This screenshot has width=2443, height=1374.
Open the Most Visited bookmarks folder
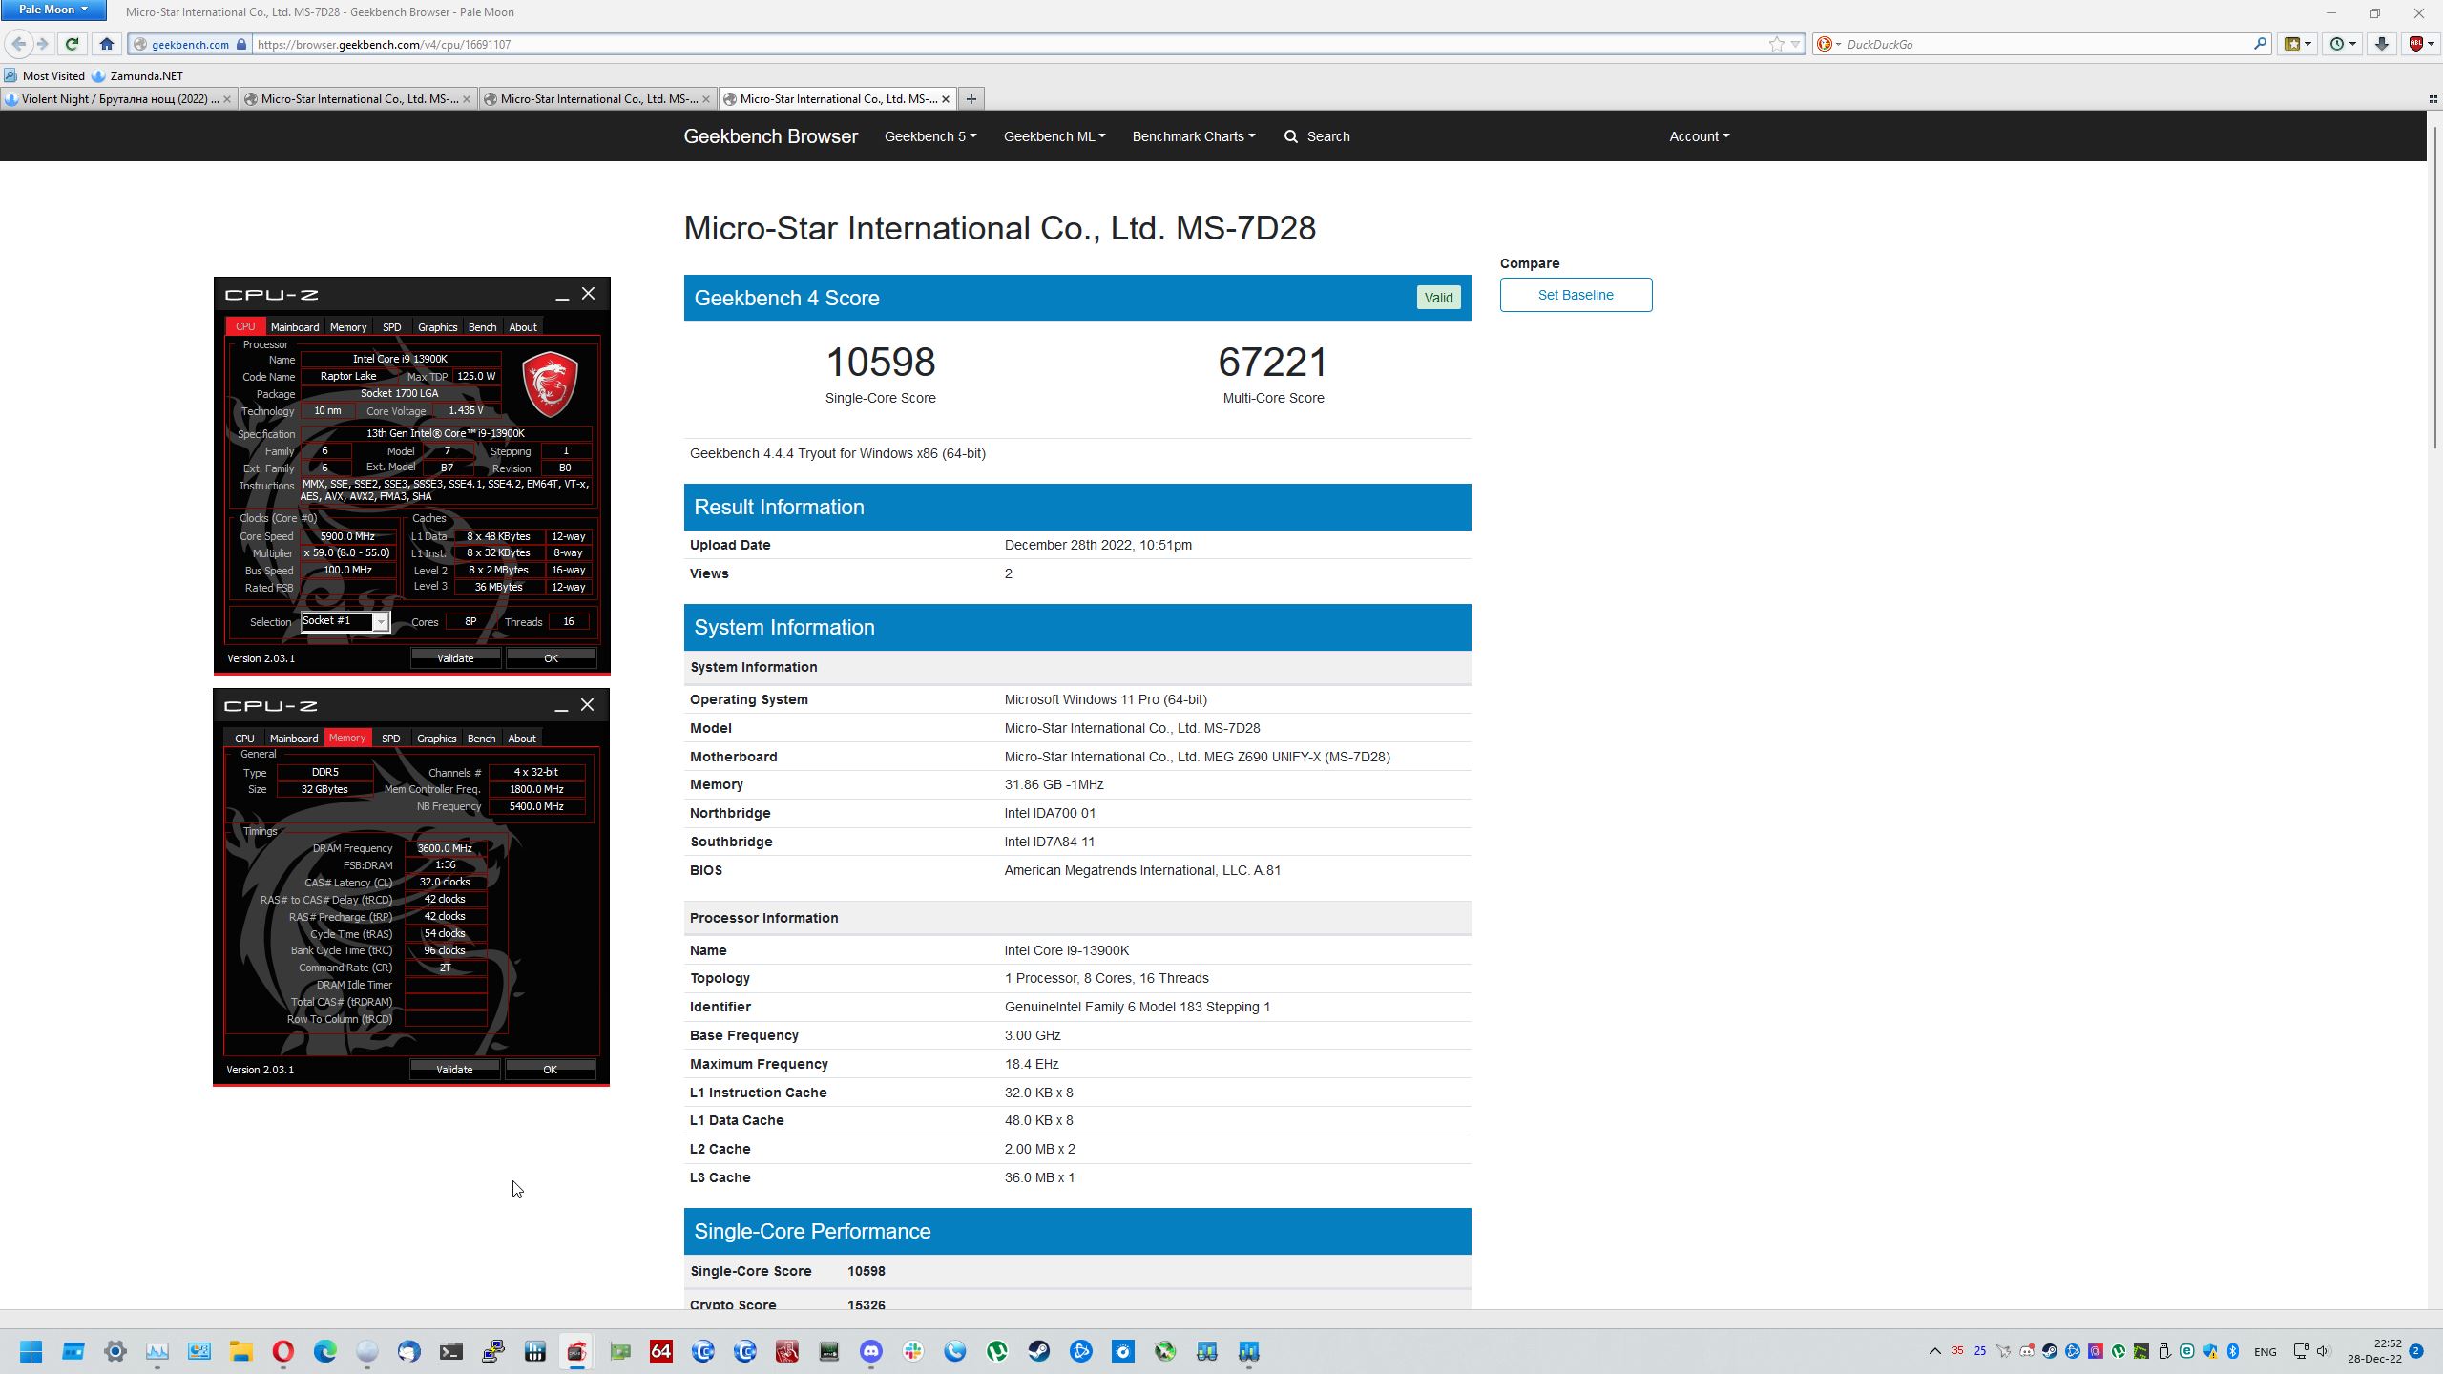[x=44, y=75]
